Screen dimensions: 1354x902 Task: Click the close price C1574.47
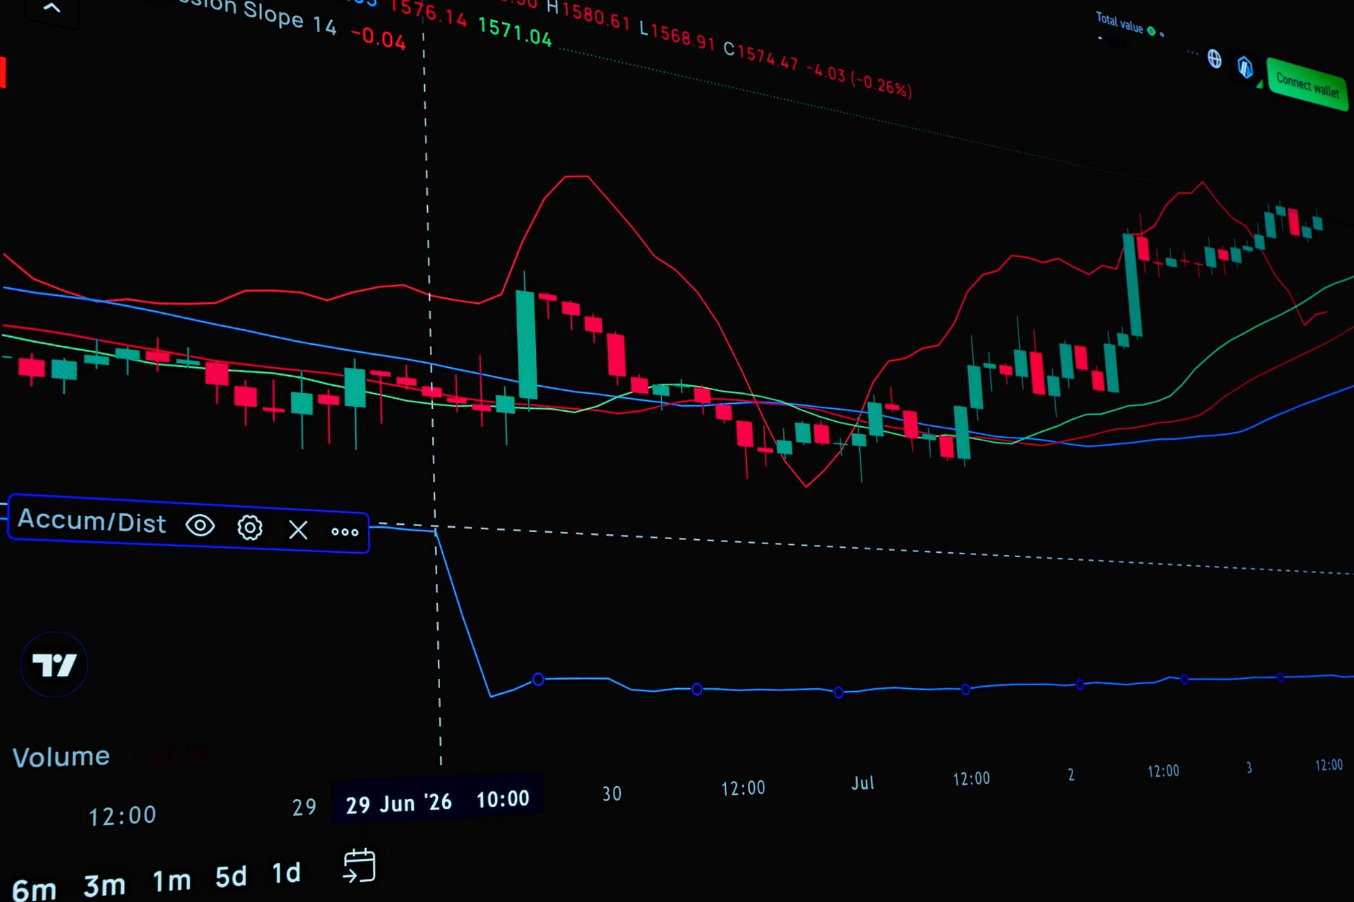[x=761, y=56]
